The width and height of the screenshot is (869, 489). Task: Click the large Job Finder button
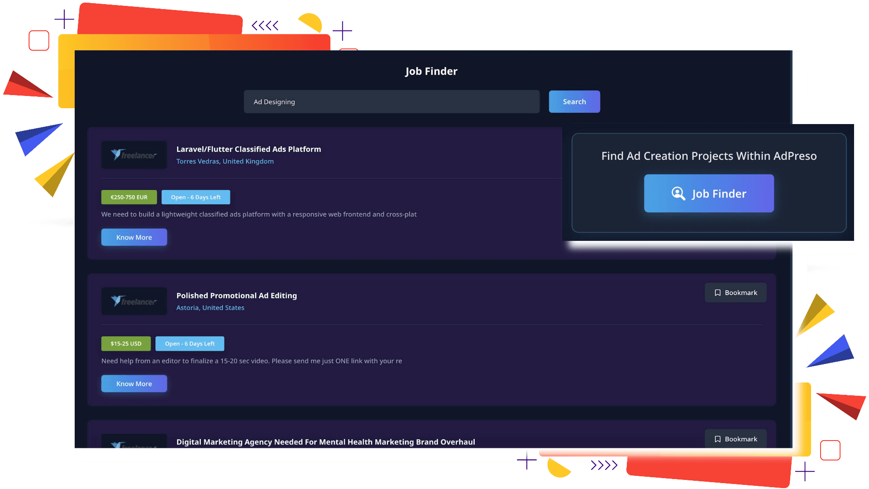pyautogui.click(x=709, y=193)
